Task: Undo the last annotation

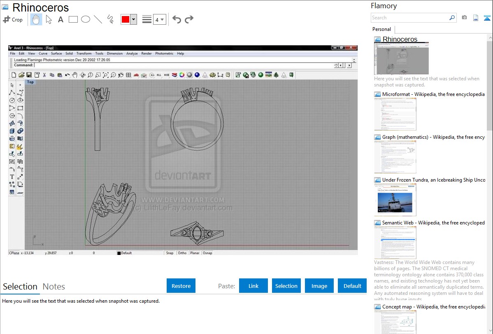Action: 177,19
